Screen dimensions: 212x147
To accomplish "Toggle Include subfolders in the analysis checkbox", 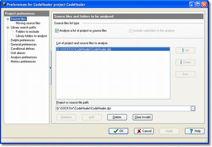I will 130,31.
